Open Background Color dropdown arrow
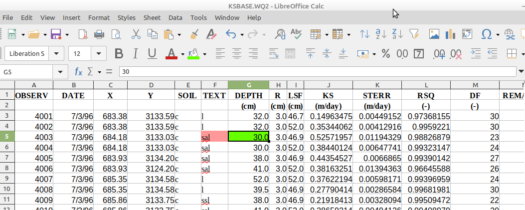525x210 pixels. point(204,54)
